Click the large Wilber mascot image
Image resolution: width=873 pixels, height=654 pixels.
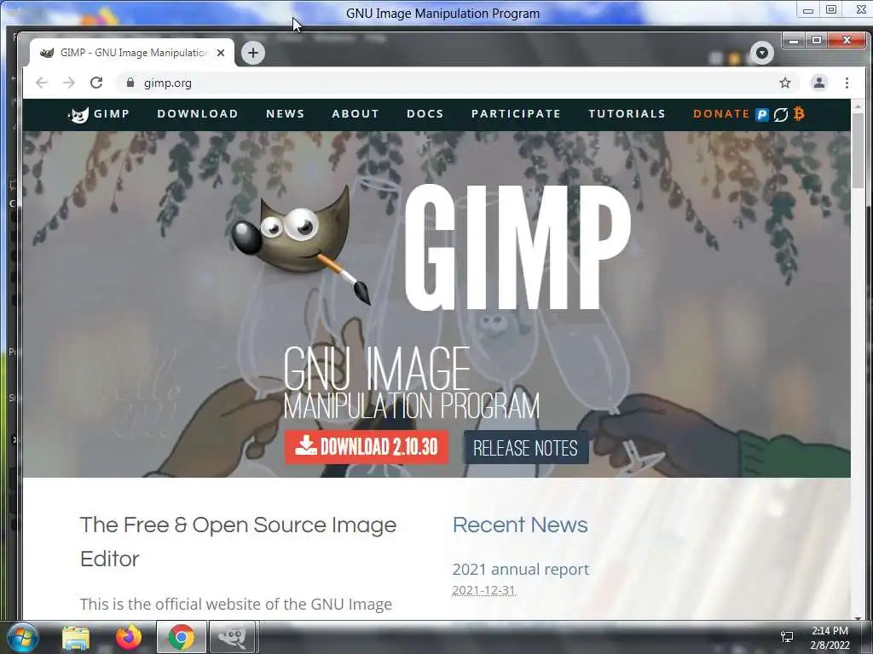[x=301, y=244]
